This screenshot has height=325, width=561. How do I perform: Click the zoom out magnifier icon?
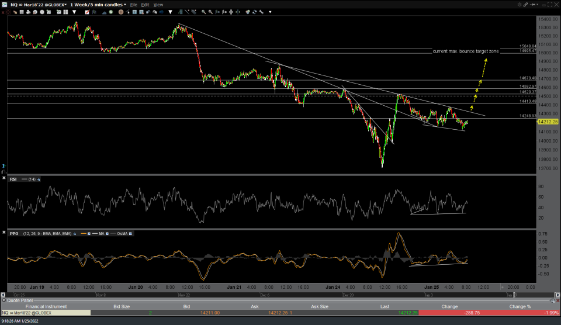click(x=210, y=12)
